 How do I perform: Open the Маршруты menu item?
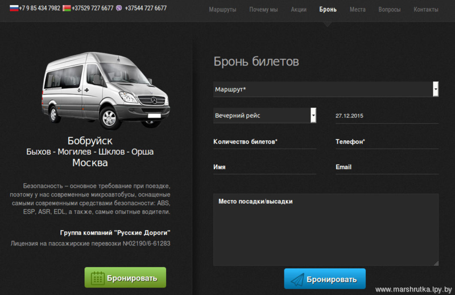(222, 10)
